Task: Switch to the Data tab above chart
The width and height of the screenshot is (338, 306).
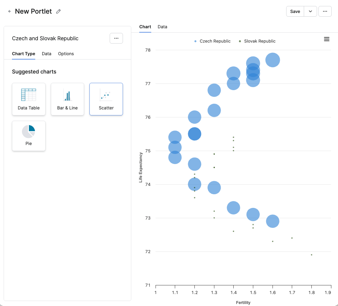Action: [162, 27]
